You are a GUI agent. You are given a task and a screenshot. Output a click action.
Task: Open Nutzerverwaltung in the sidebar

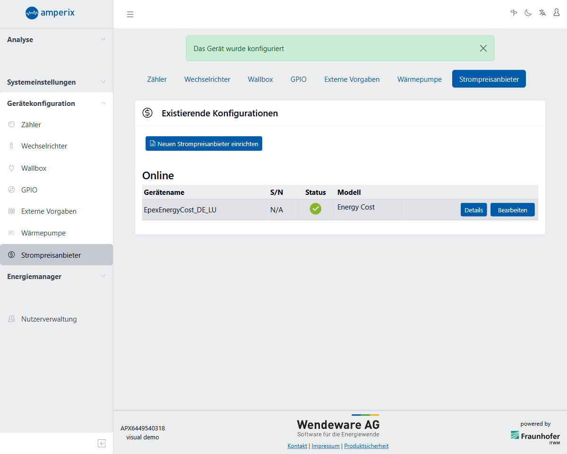pyautogui.click(x=49, y=319)
